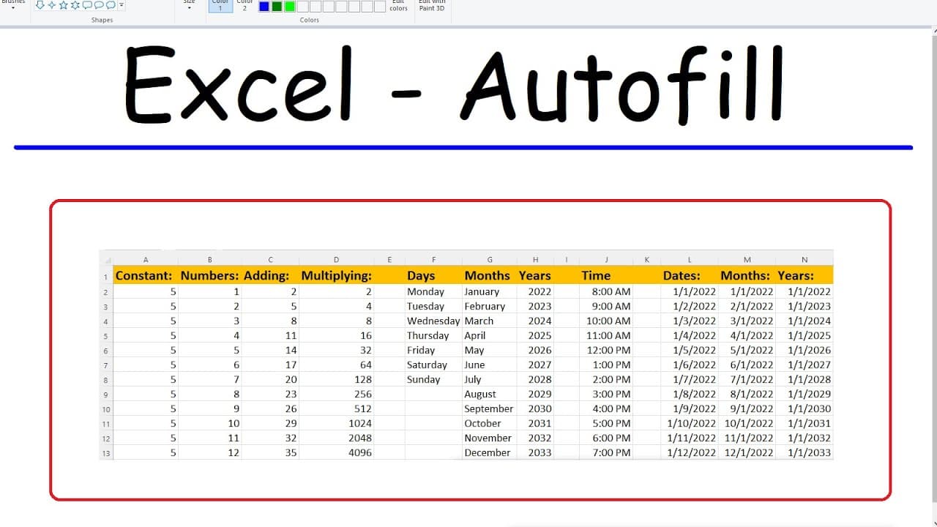Click column letter D in spreadsheet image
This screenshot has height=527, width=937.
tap(337, 260)
